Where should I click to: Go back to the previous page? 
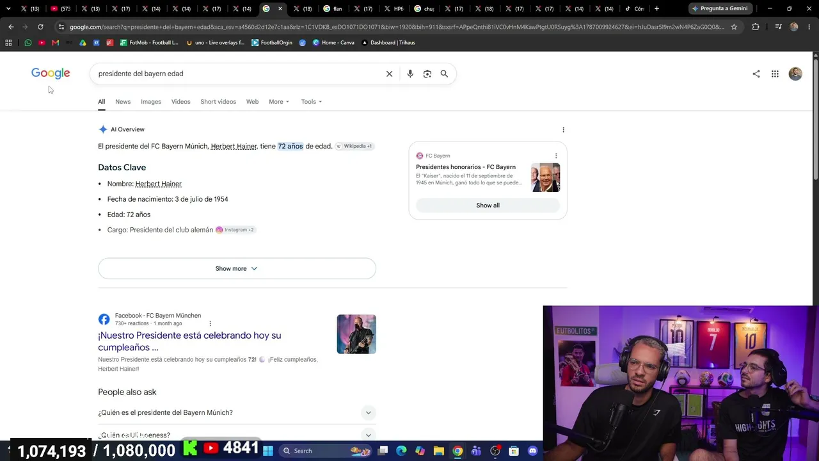pyautogui.click(x=11, y=27)
